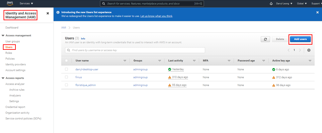Open the Services dropdown menu

pos(26,4)
